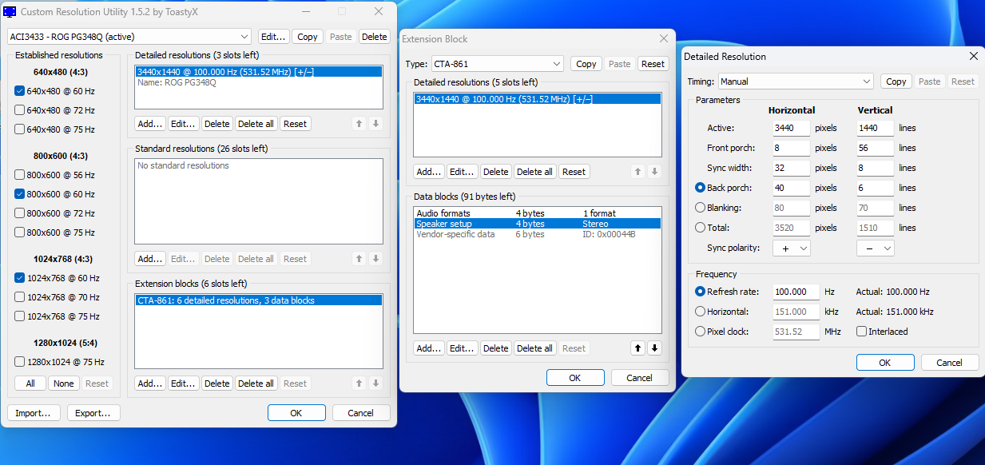Close the Detailed Resolution dialog

tap(973, 57)
